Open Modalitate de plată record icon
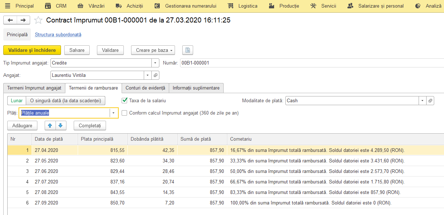Image resolution: width=444 pixels, height=215 pixels. [x=430, y=100]
